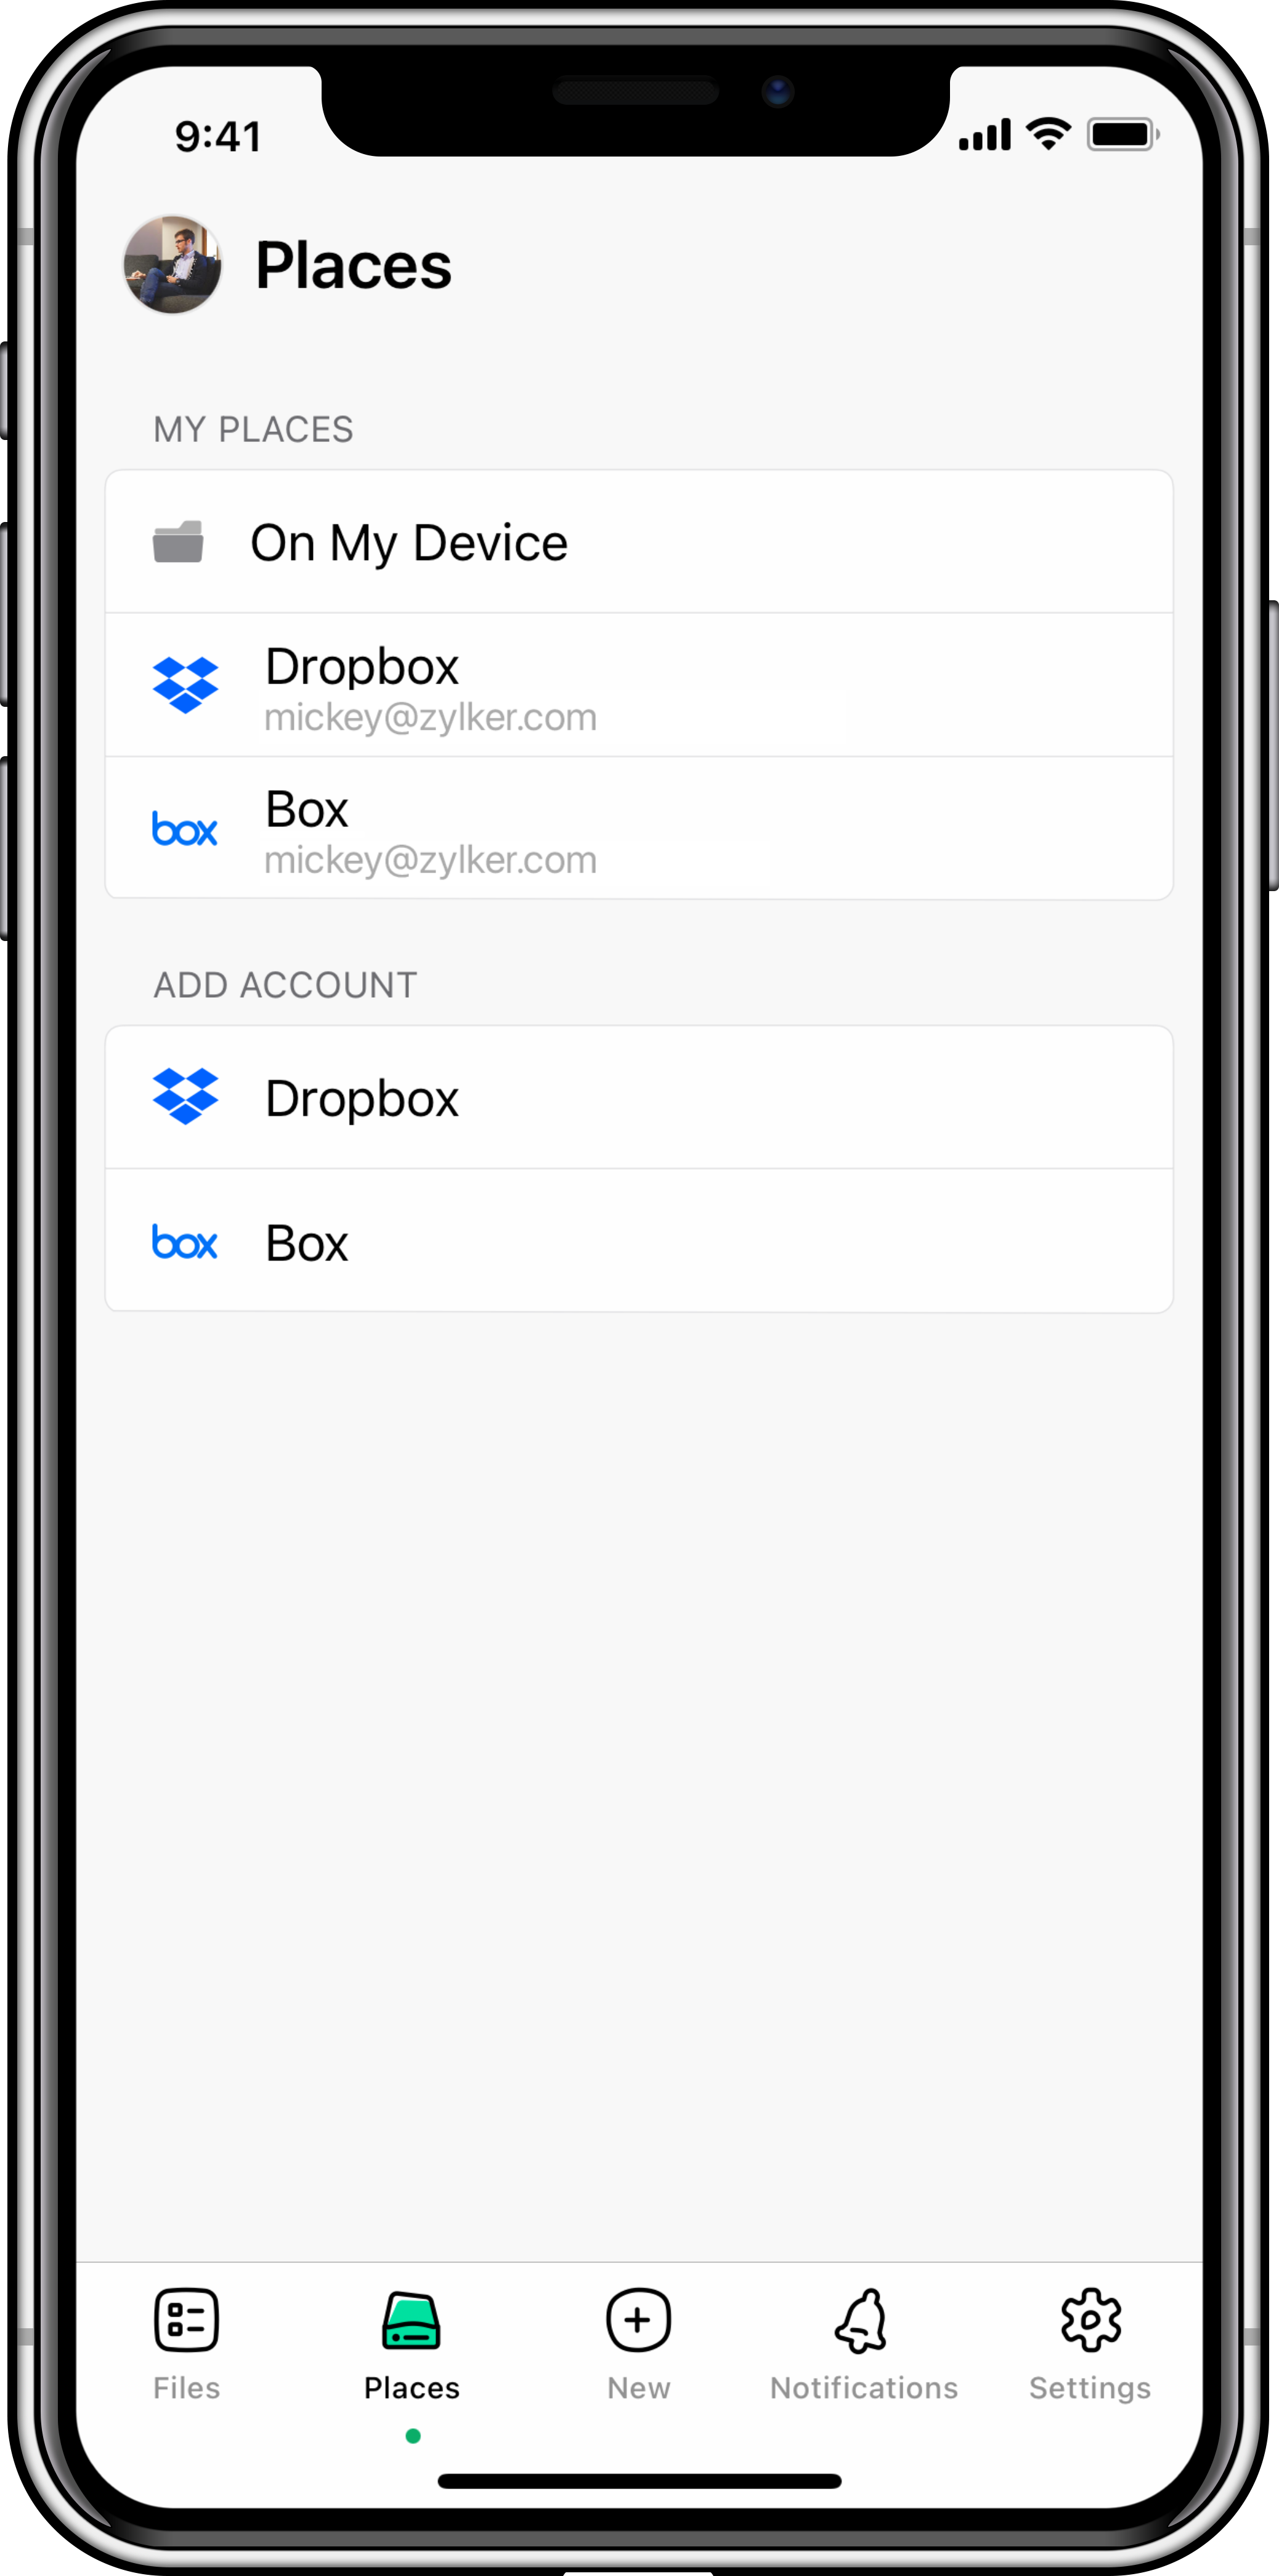The width and height of the screenshot is (1279, 2576).
Task: Select Box icon in My Places
Action: [x=185, y=829]
